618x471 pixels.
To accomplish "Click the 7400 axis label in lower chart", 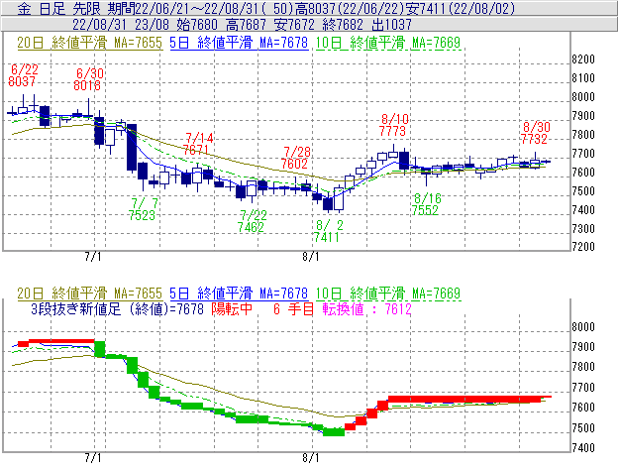I will pos(583,448).
